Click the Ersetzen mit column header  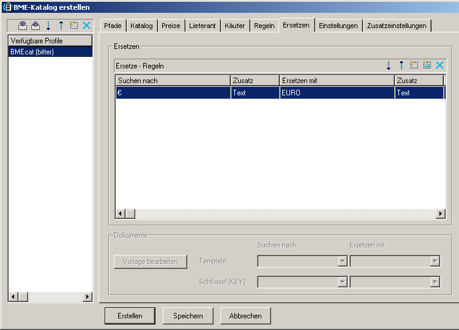(337, 81)
